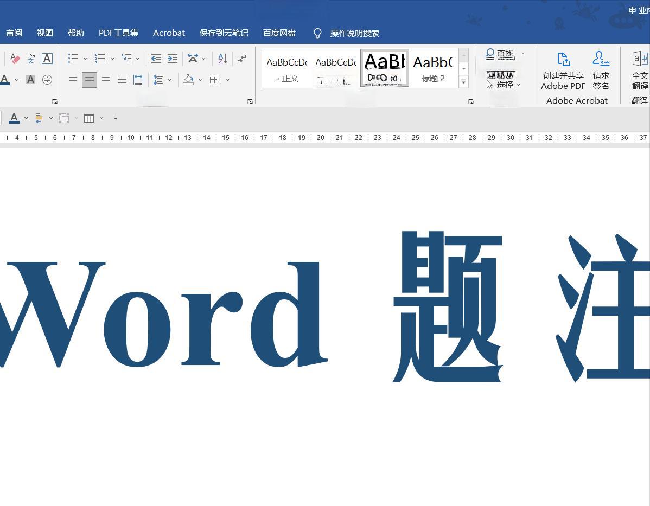Open the font color dropdown in the Quick Access Toolbar
The height and width of the screenshot is (506, 650).
pos(26,119)
